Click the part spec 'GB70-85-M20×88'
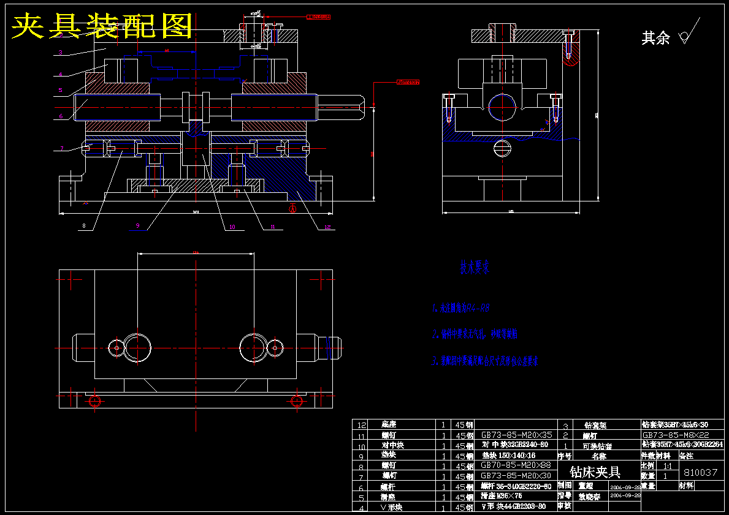Image resolution: width=729 pixels, height=515 pixels. pyautogui.click(x=516, y=465)
